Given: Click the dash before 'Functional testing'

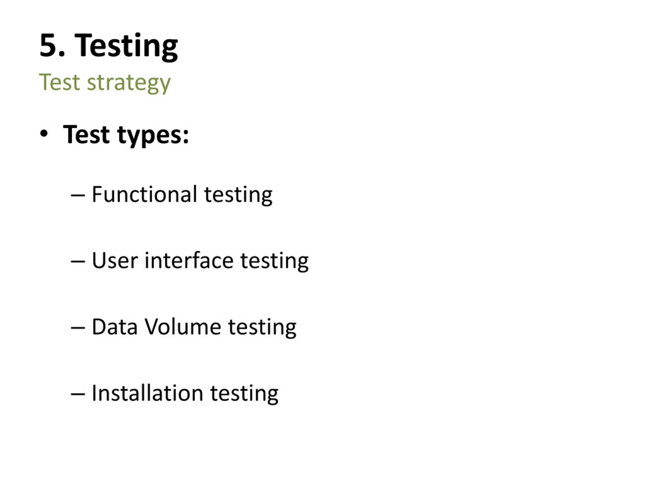Looking at the screenshot, I should pos(78,195).
